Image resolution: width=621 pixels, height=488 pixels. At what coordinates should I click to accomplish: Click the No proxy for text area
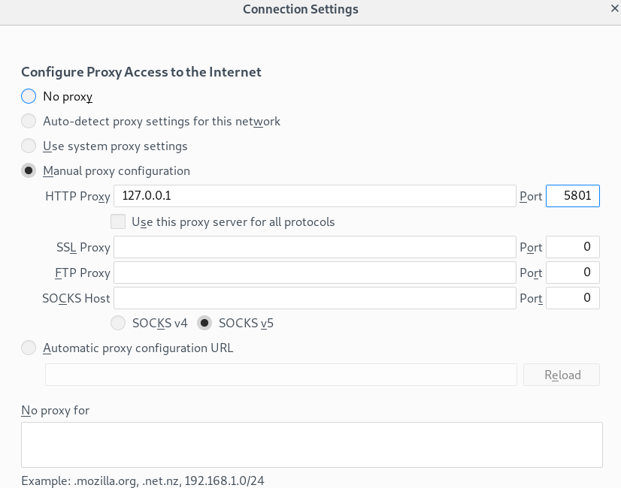(x=311, y=444)
